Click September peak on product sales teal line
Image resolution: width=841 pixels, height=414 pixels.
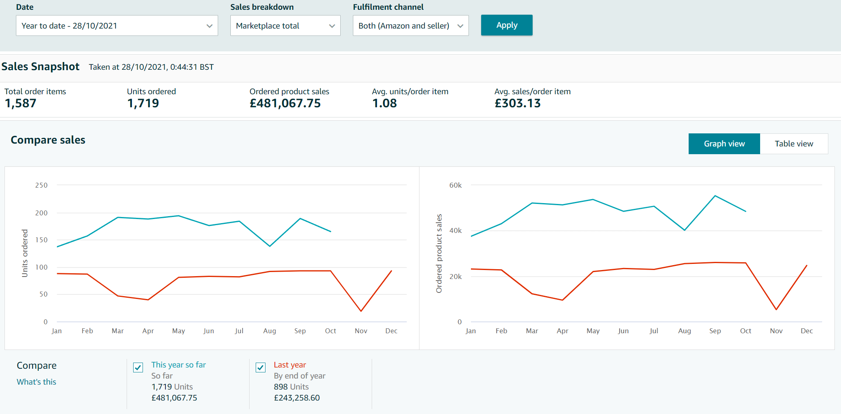point(715,196)
